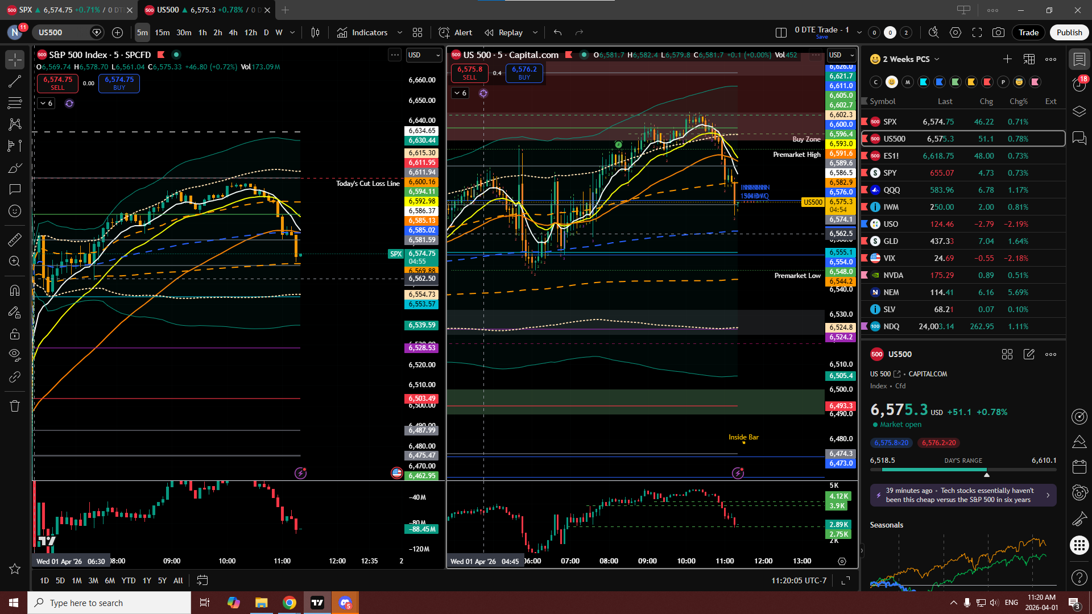Take a chart snapshot with camera icon
This screenshot has height=614, width=1092.
pos(998,32)
